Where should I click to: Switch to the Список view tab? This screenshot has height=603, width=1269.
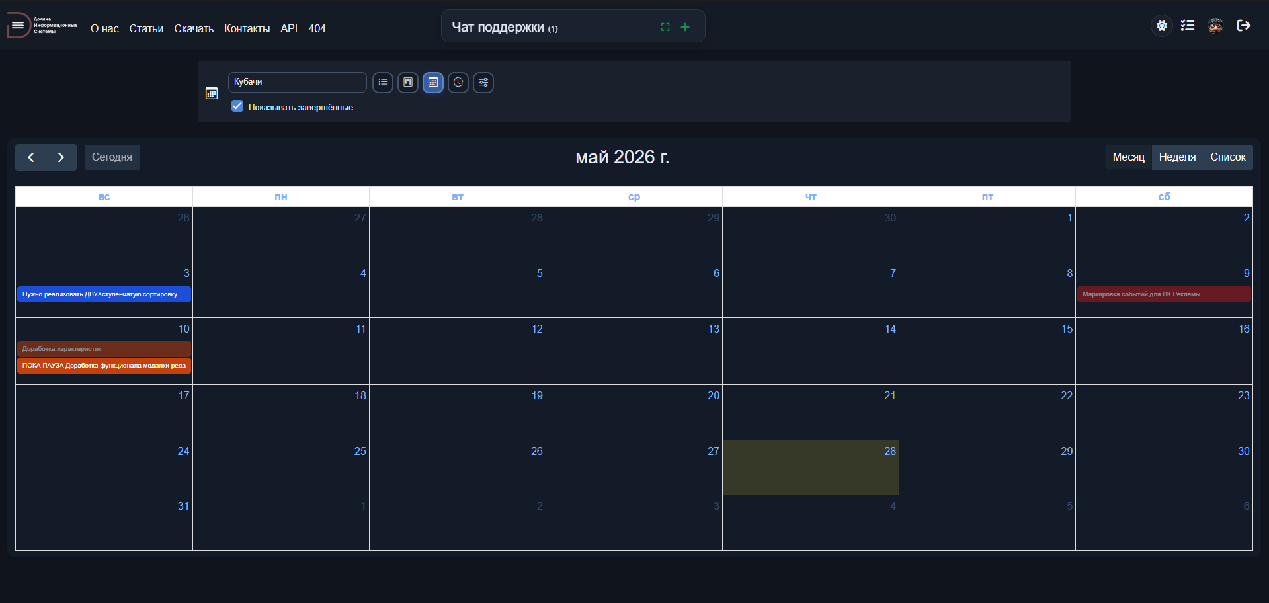(1228, 157)
